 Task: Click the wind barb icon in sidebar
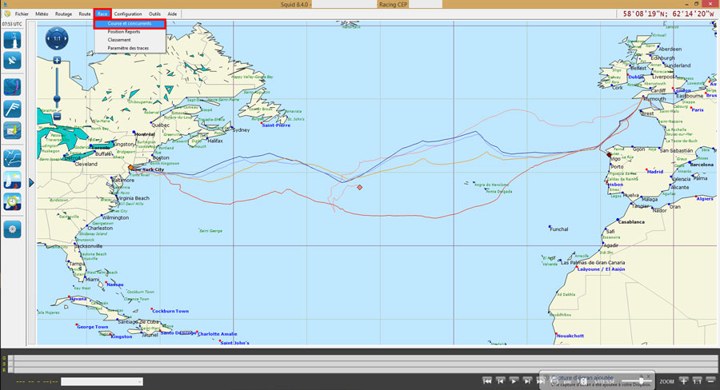coord(13,109)
